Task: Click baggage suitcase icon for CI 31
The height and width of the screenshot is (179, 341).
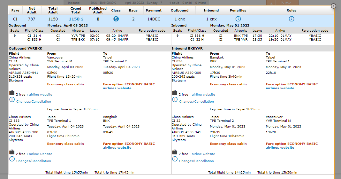Action: point(12,93)
